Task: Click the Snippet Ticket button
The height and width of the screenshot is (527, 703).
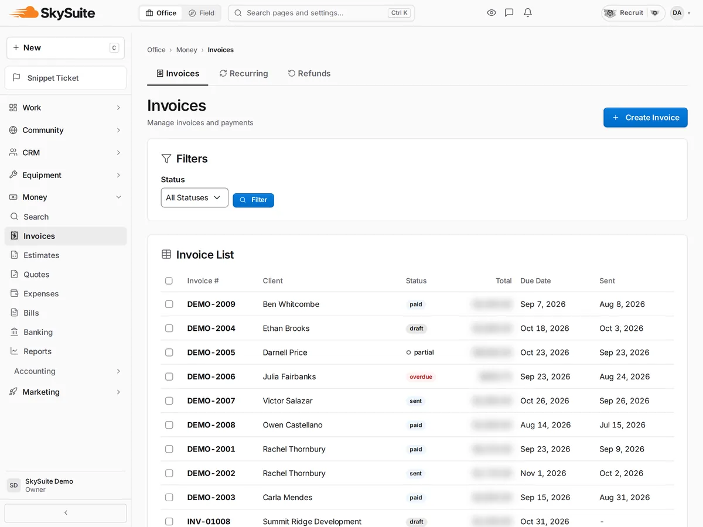Action: point(66,78)
